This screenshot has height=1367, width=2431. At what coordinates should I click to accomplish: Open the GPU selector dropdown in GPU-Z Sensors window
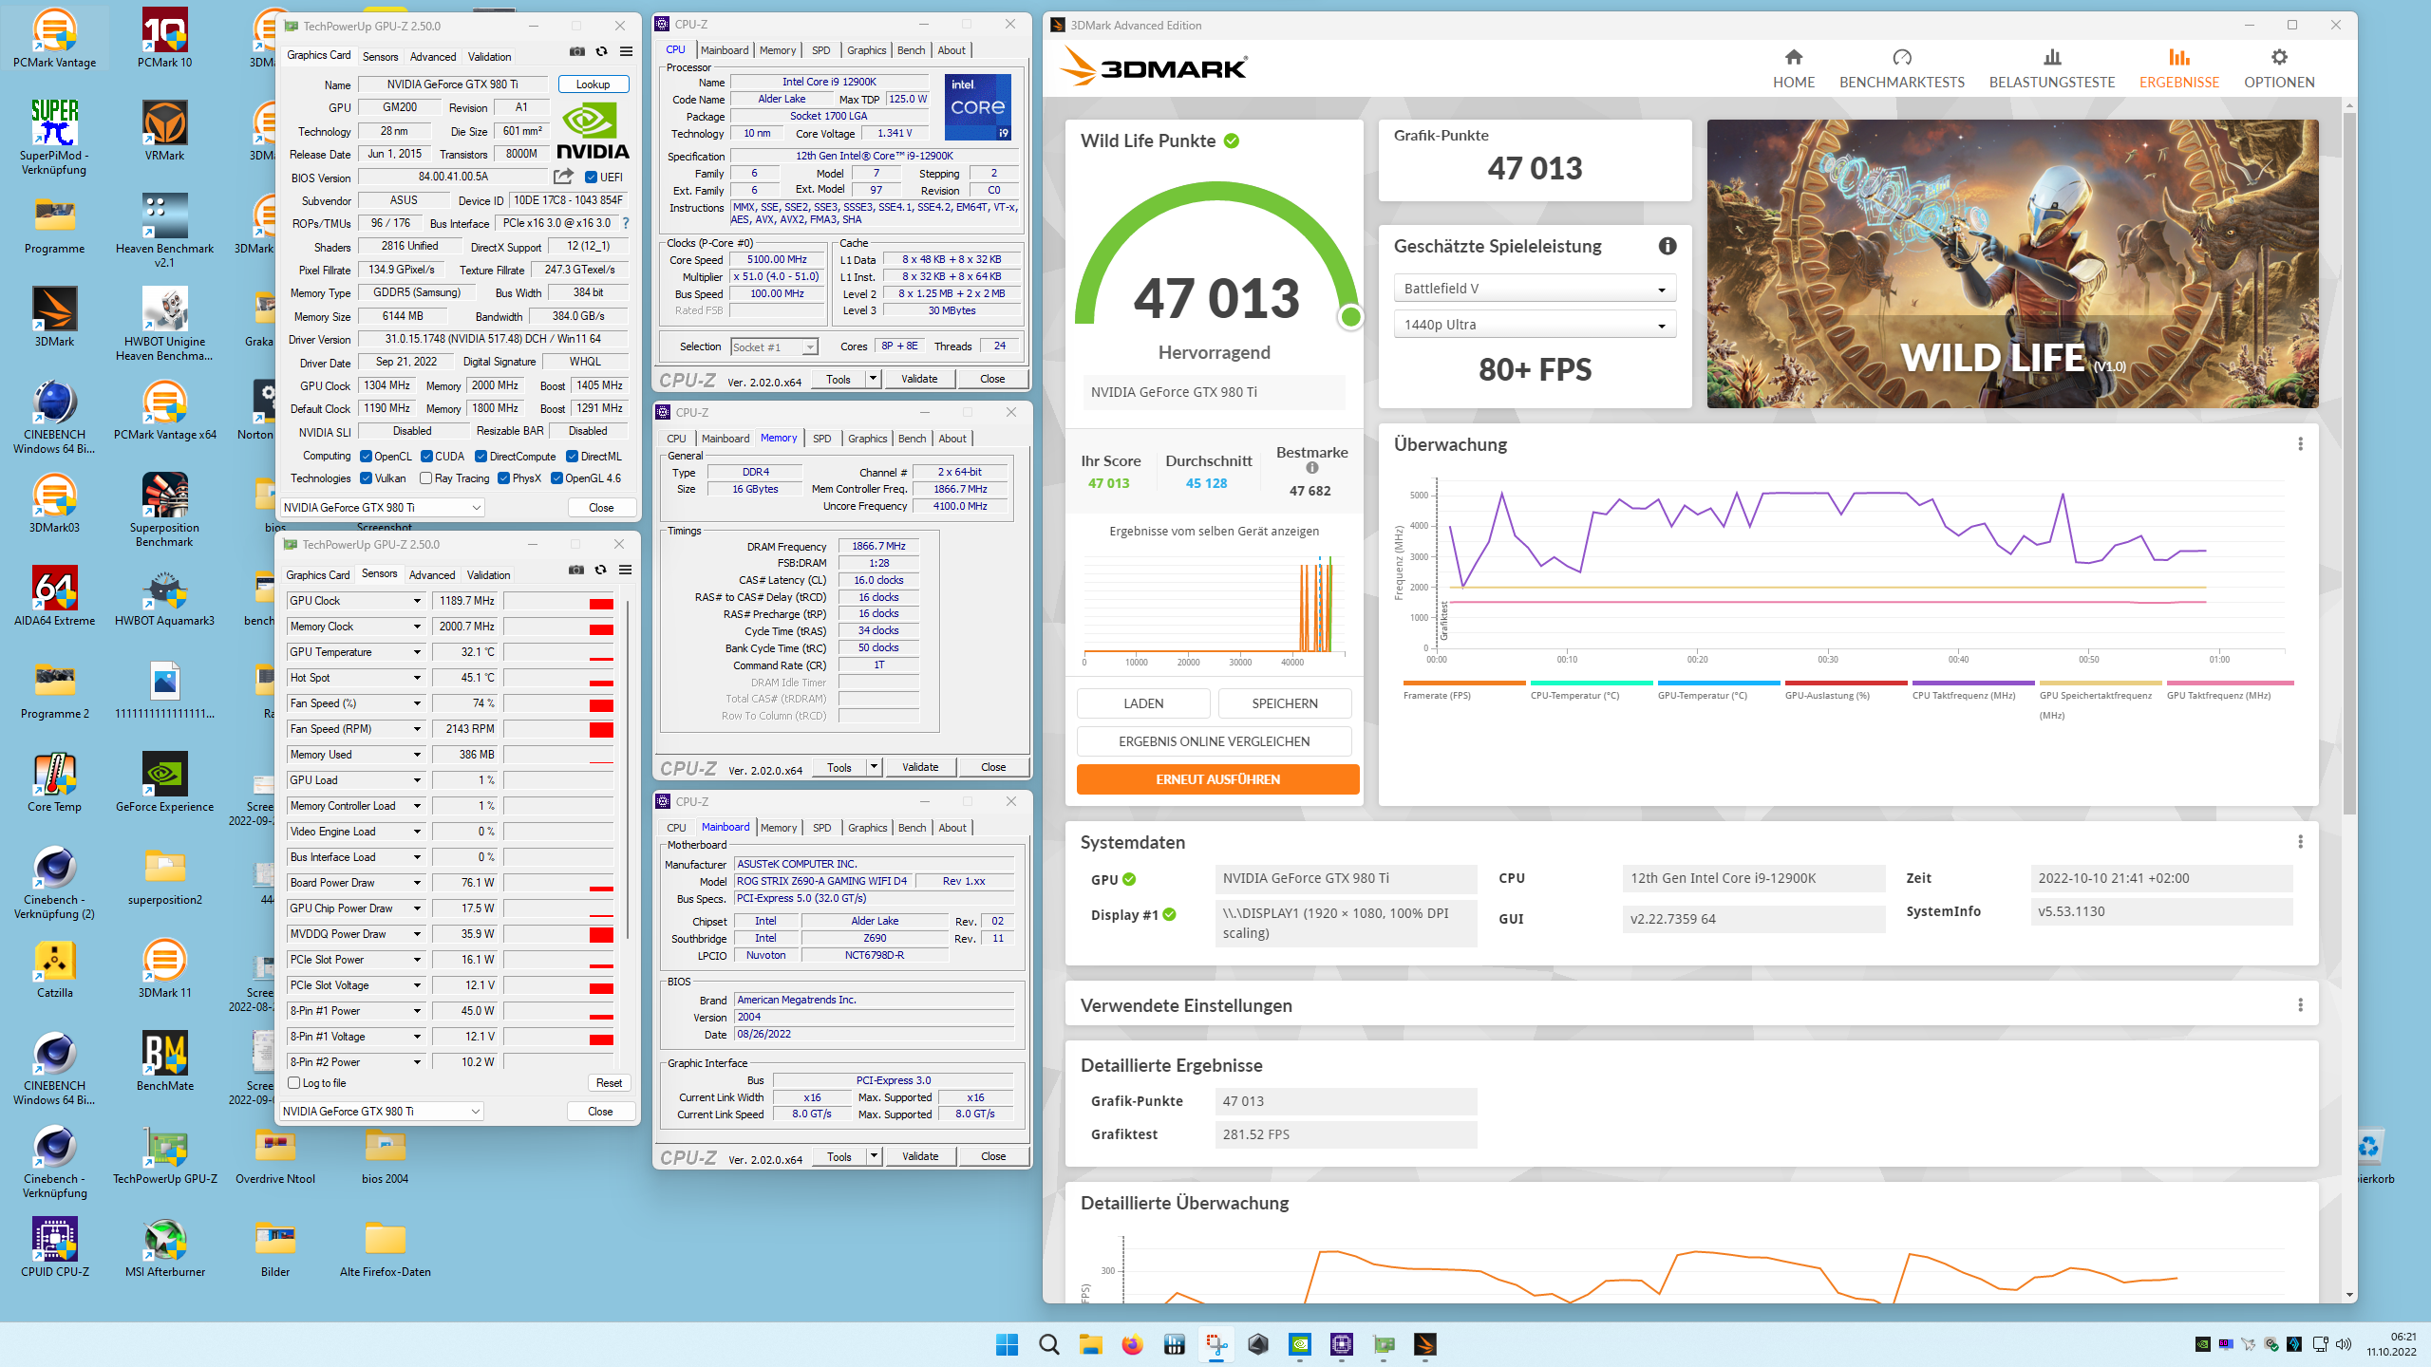click(383, 1112)
